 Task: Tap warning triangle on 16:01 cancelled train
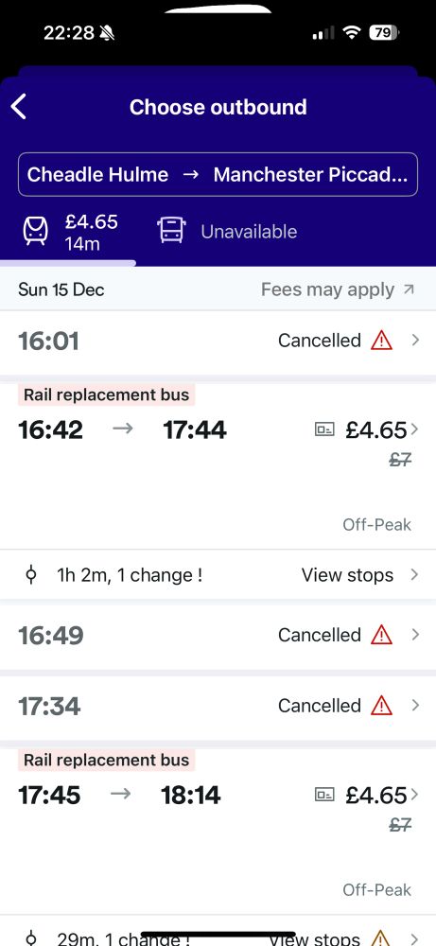point(381,341)
